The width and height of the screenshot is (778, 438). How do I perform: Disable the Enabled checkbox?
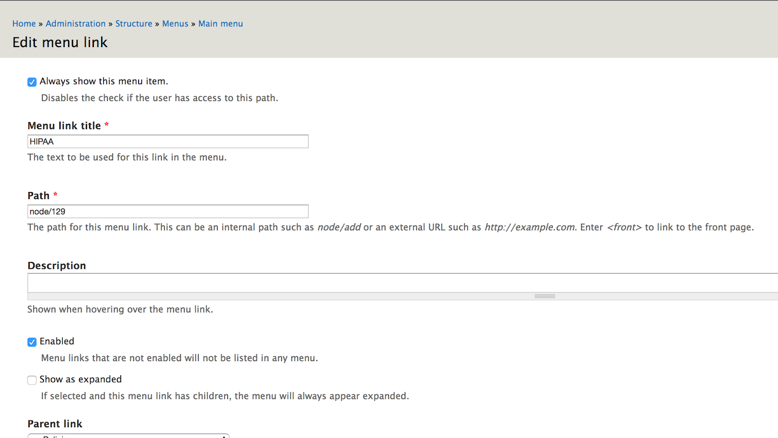pos(32,342)
